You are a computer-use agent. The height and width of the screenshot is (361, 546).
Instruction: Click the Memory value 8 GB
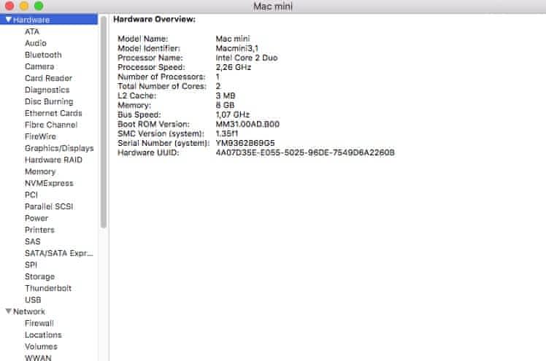point(225,105)
